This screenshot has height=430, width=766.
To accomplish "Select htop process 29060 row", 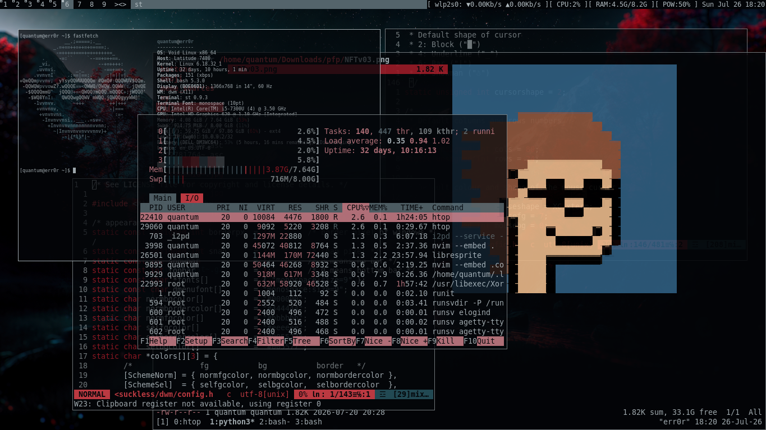I will point(322,226).
